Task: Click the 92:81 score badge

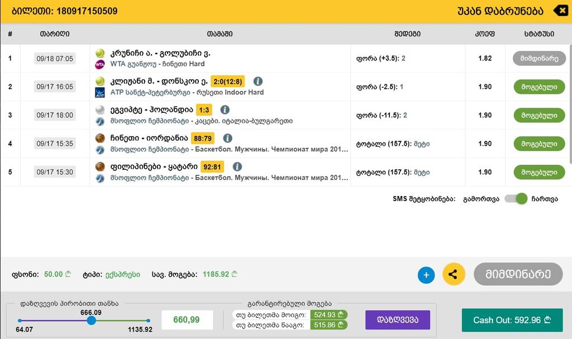Action: 212,167
